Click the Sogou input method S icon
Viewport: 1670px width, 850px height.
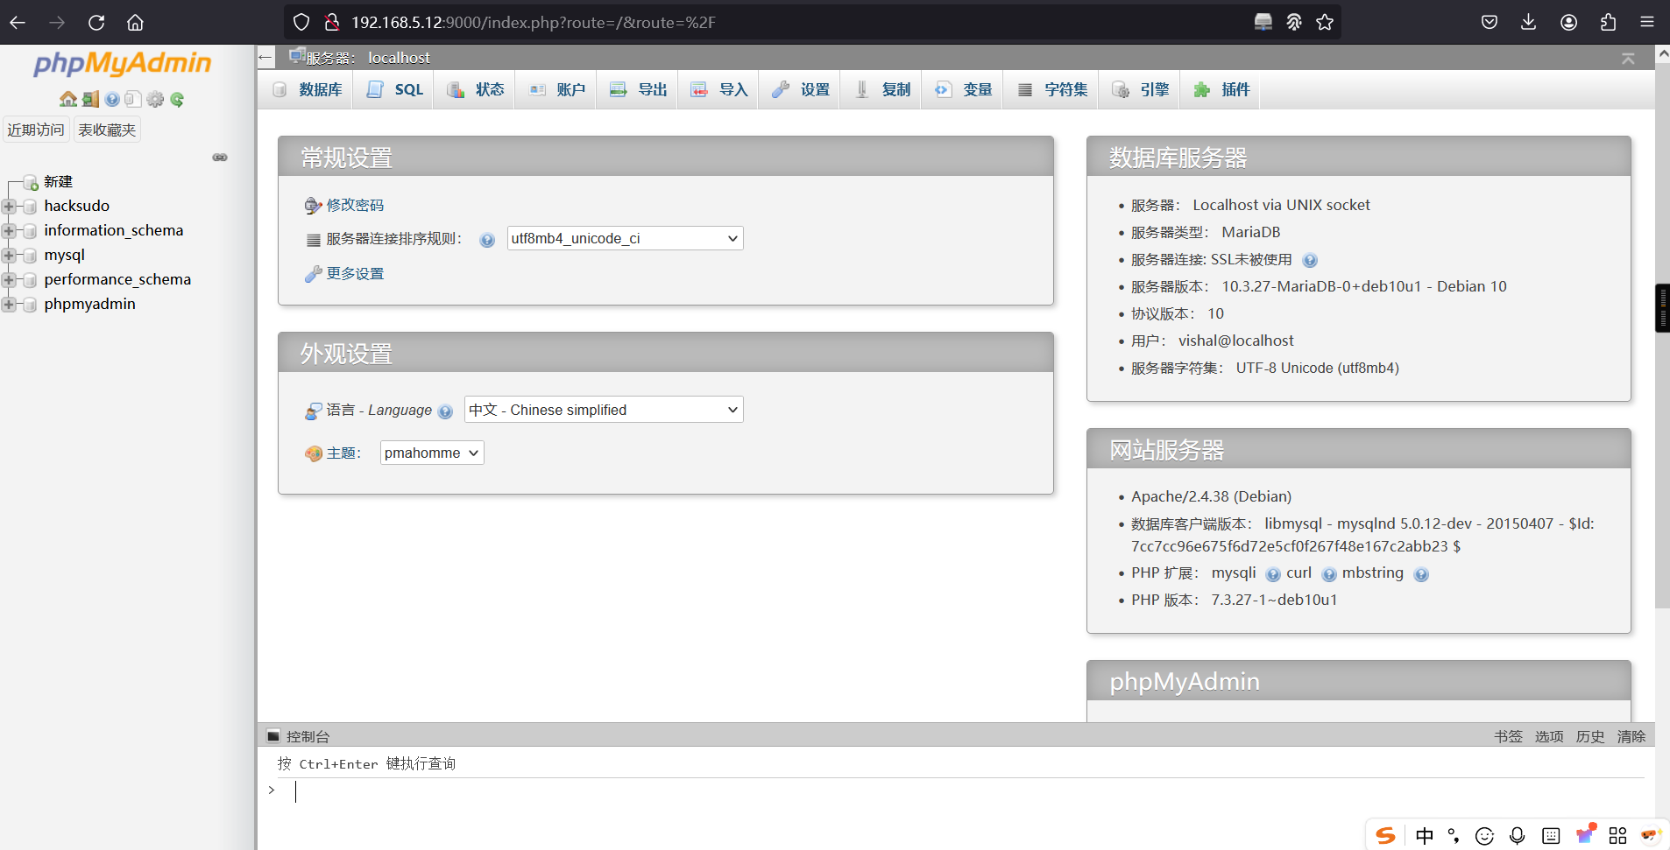1385,836
